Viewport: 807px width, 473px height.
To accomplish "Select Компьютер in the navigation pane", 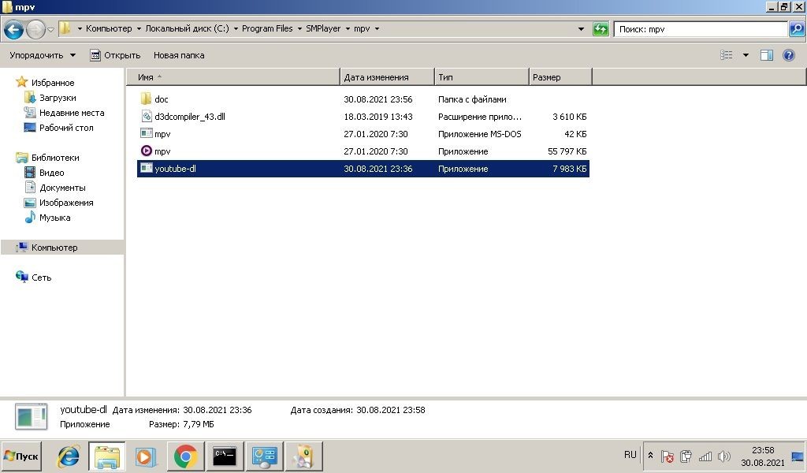I will pos(54,247).
